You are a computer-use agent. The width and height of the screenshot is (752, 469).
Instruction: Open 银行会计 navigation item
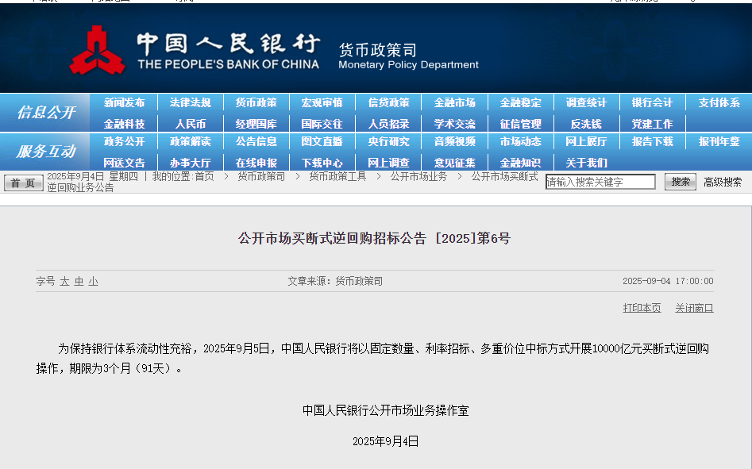652,102
